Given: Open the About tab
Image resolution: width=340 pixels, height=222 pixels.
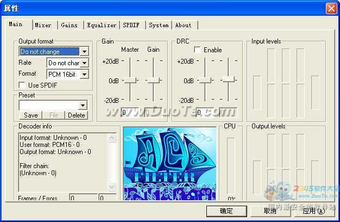Looking at the screenshot, I should [183, 25].
